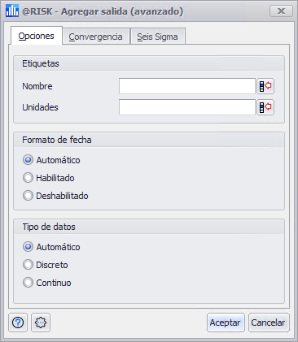Select Deshabilitado date format option
Viewport: 298px width, 342px height.
55,196
